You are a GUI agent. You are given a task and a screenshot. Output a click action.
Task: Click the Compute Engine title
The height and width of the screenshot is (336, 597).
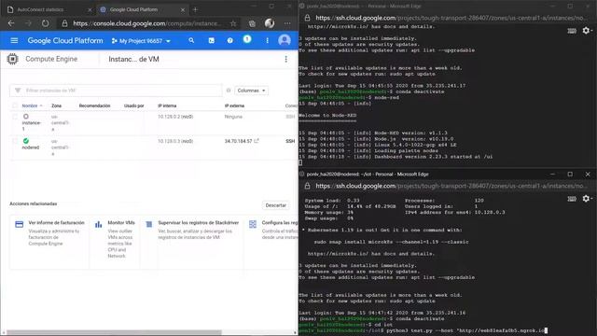tap(51, 59)
